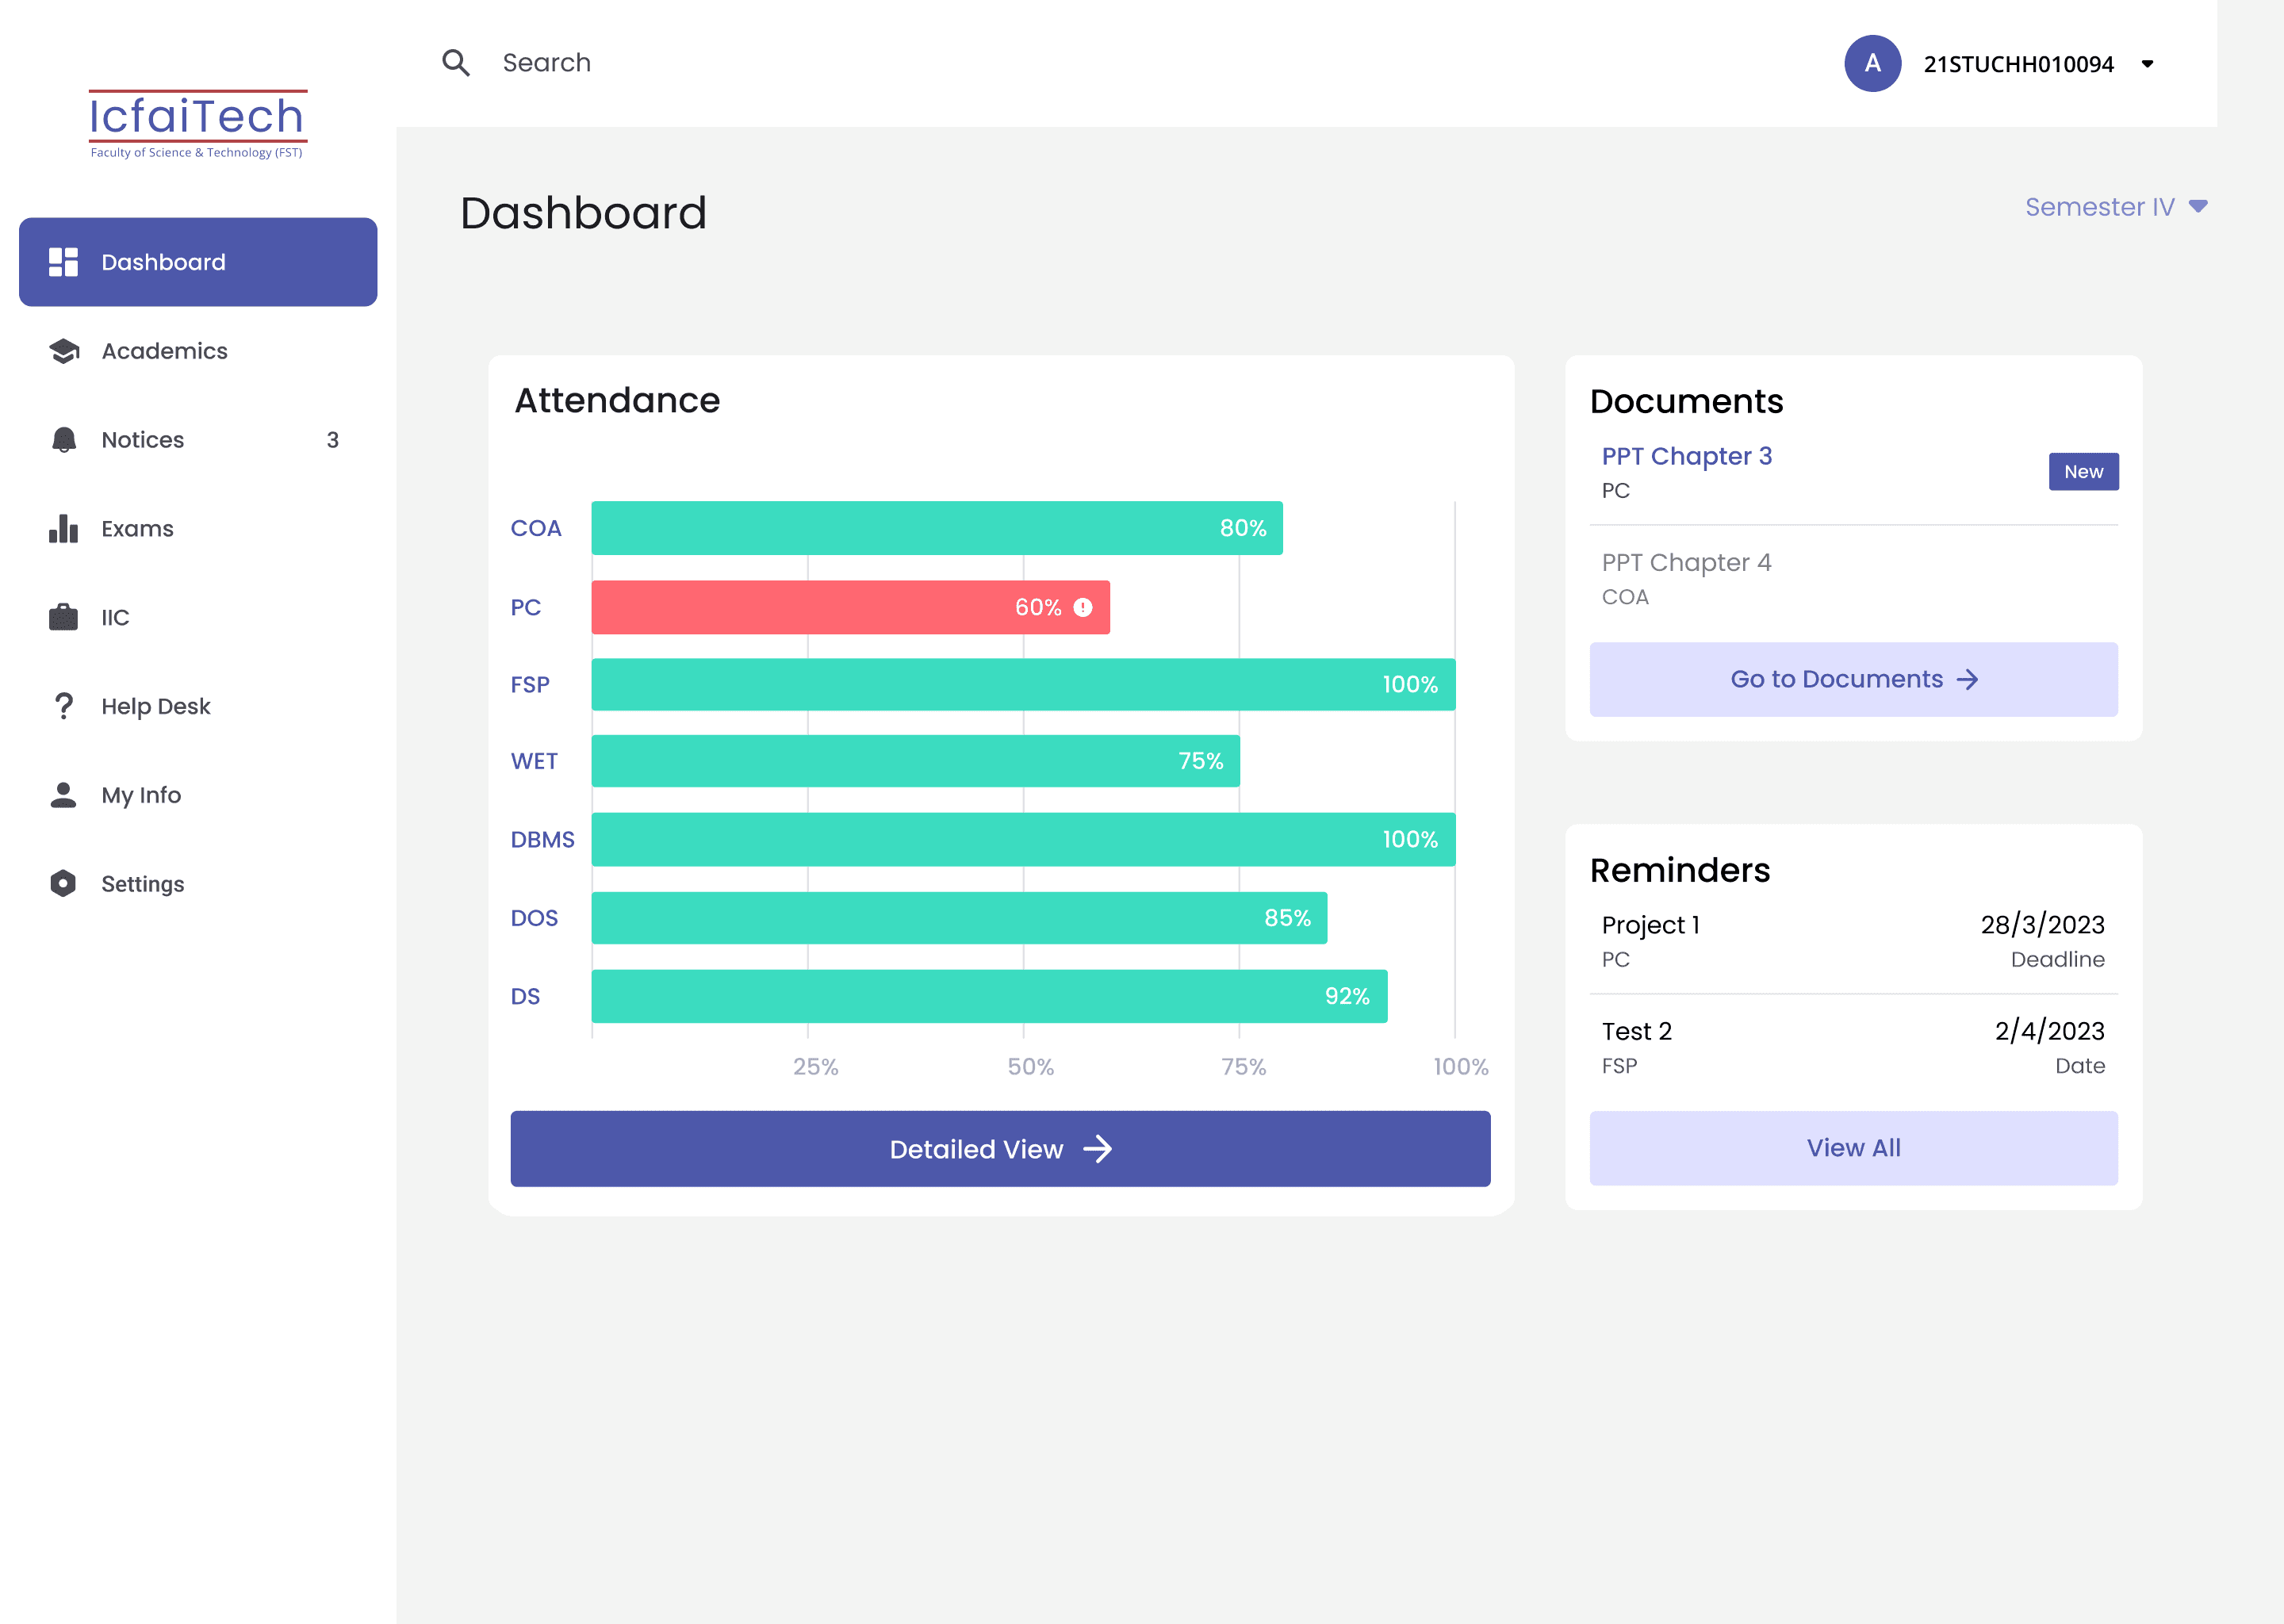Click the Help Desk question mark icon

coord(63,706)
